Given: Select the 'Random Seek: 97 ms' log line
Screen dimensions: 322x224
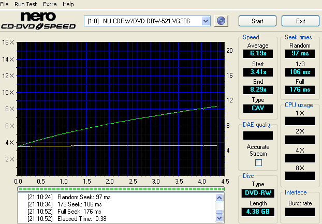Looking at the screenshot, I should (x=69, y=197).
